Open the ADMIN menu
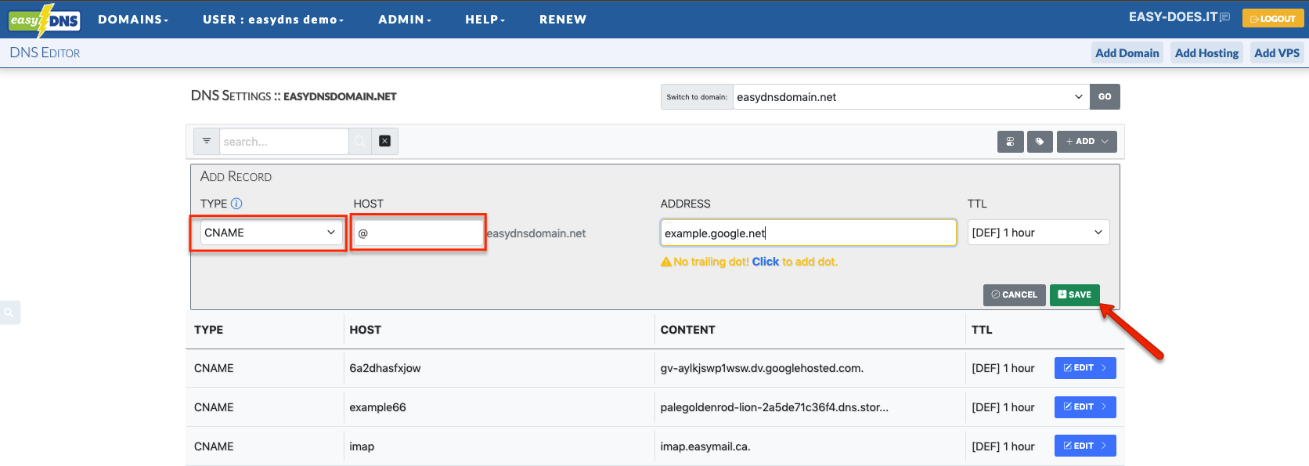The width and height of the screenshot is (1309, 466). [x=404, y=20]
